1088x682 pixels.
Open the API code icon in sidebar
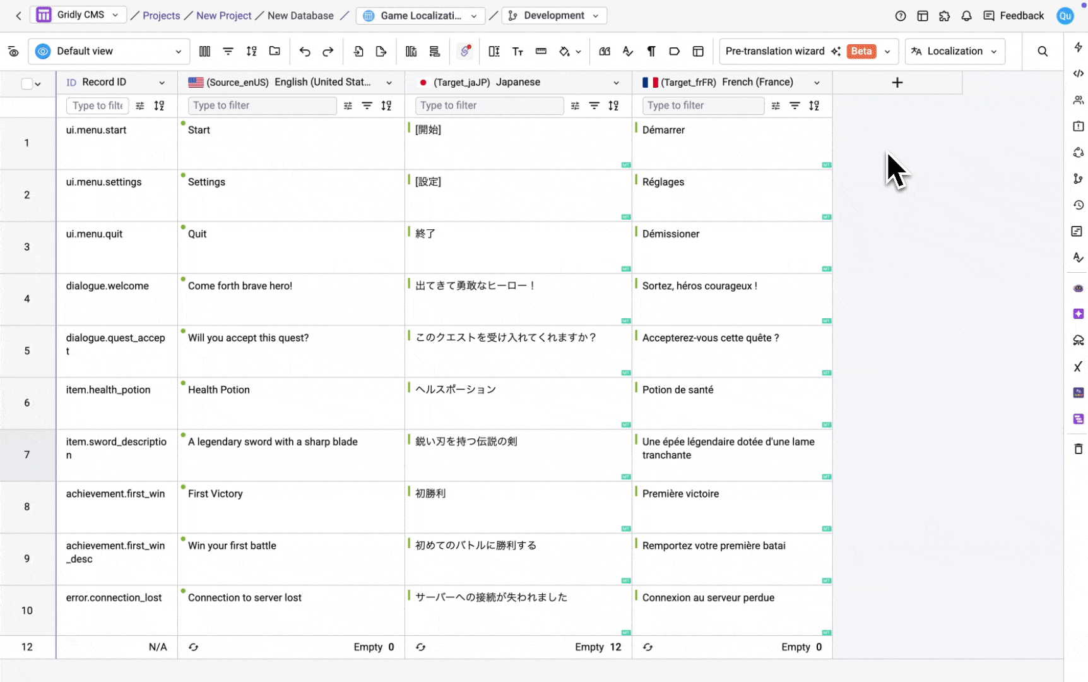click(1078, 74)
